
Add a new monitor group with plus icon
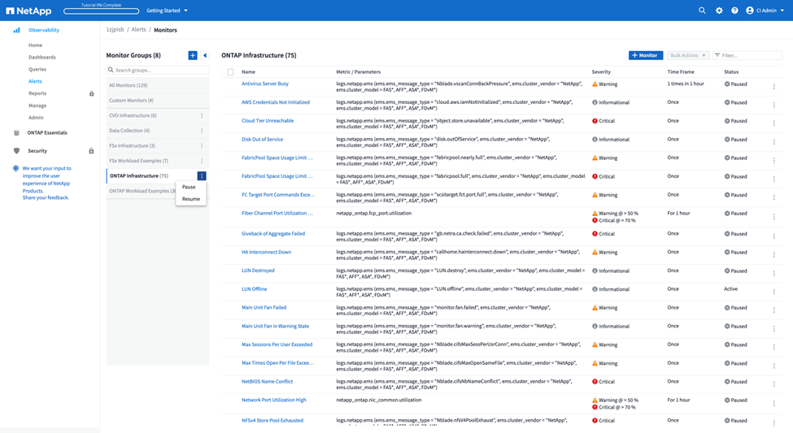[193, 55]
